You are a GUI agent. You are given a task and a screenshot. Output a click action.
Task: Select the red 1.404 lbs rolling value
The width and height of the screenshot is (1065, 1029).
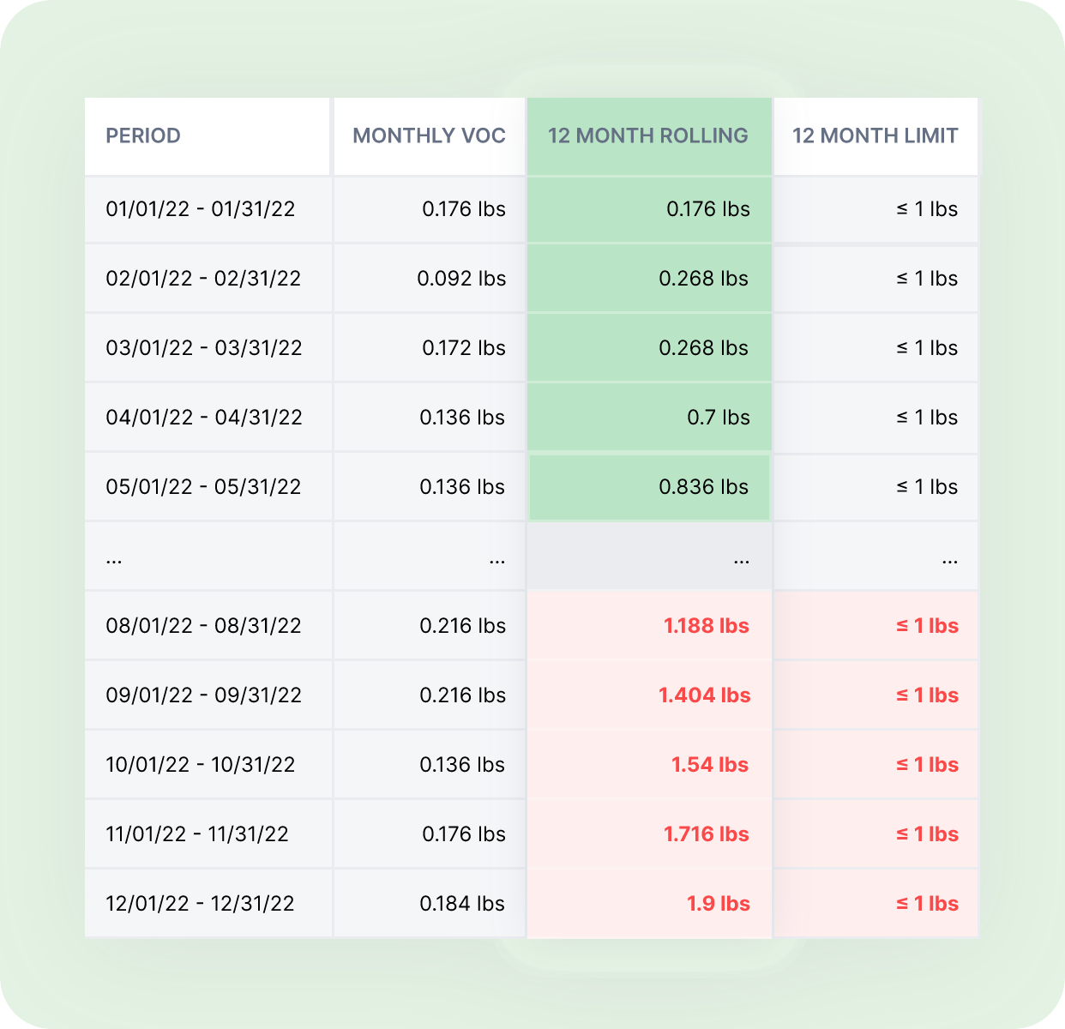click(704, 695)
